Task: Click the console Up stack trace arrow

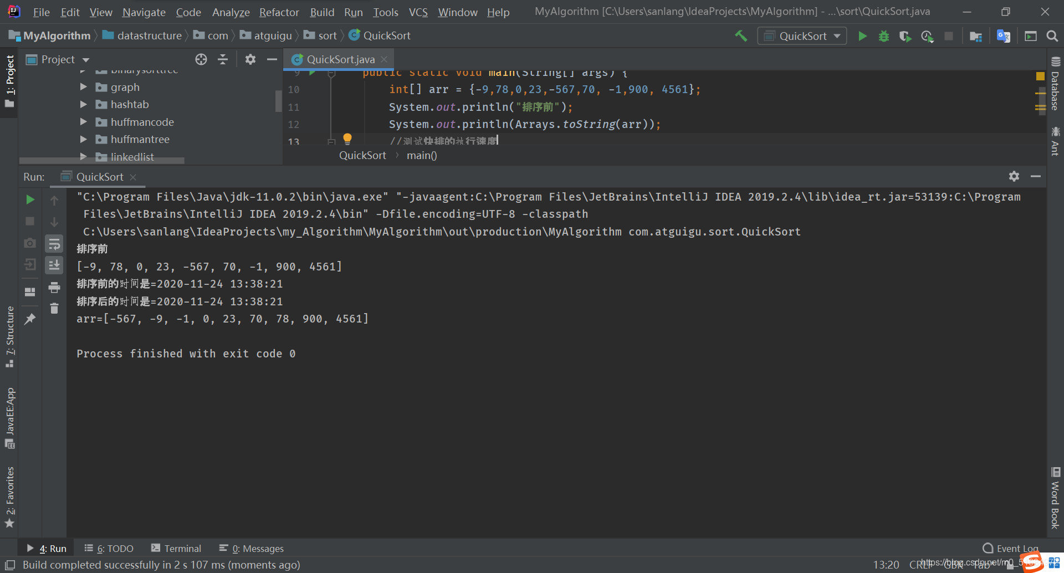Action: (x=54, y=200)
